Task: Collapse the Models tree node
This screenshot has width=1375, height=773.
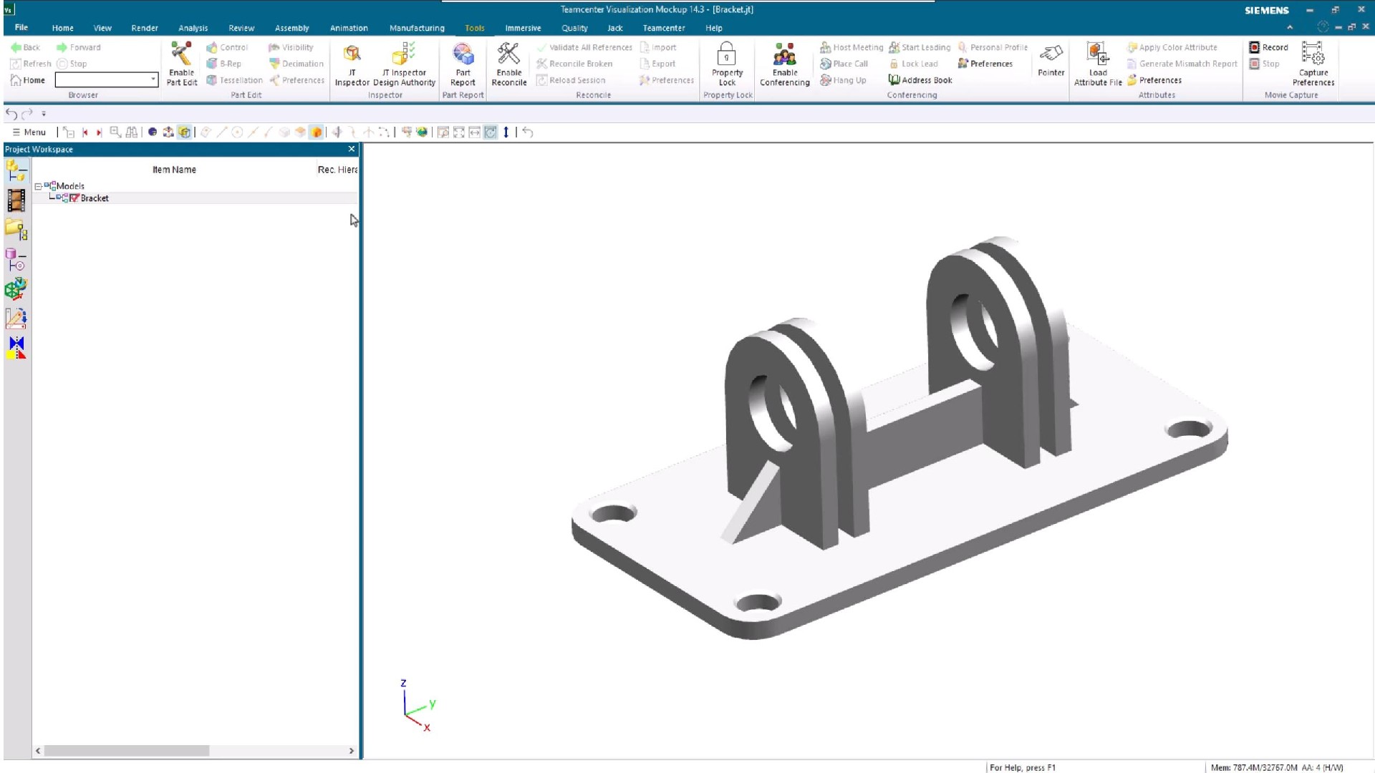Action: [x=39, y=186]
